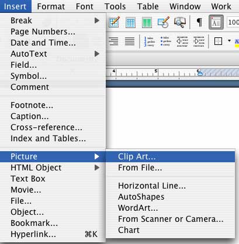Toggle Show/Hide paragraph marks icon
Viewport: 239px width, 244px height.
[199, 22]
